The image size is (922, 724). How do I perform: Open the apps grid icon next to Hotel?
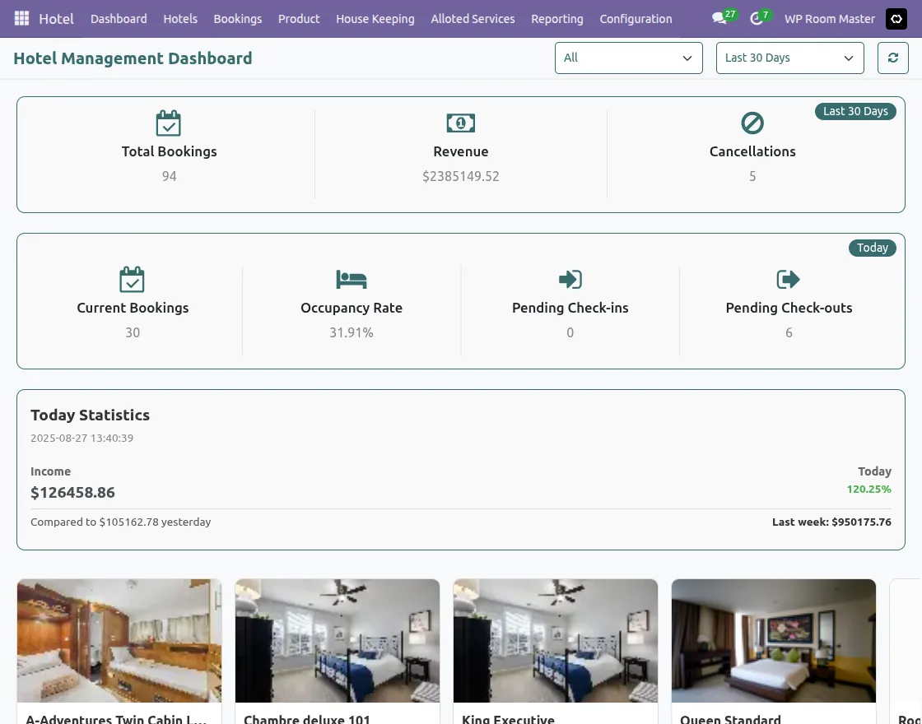21,18
